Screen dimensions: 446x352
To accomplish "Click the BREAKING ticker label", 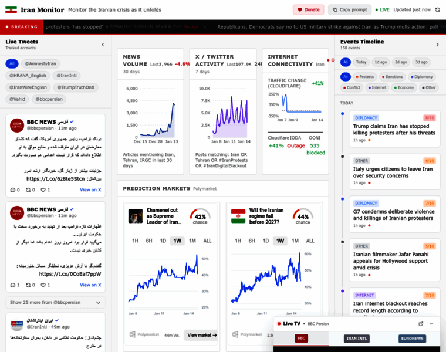I will (x=22, y=27).
